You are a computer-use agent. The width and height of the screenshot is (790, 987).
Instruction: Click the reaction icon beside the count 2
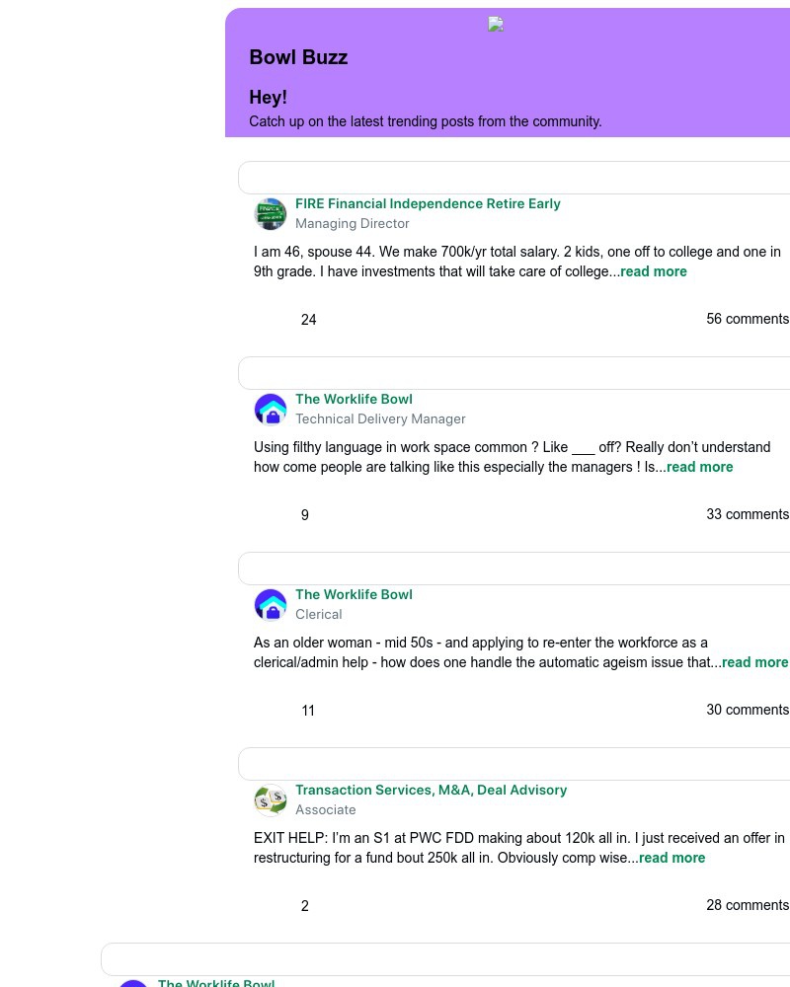pyautogui.click(x=281, y=905)
